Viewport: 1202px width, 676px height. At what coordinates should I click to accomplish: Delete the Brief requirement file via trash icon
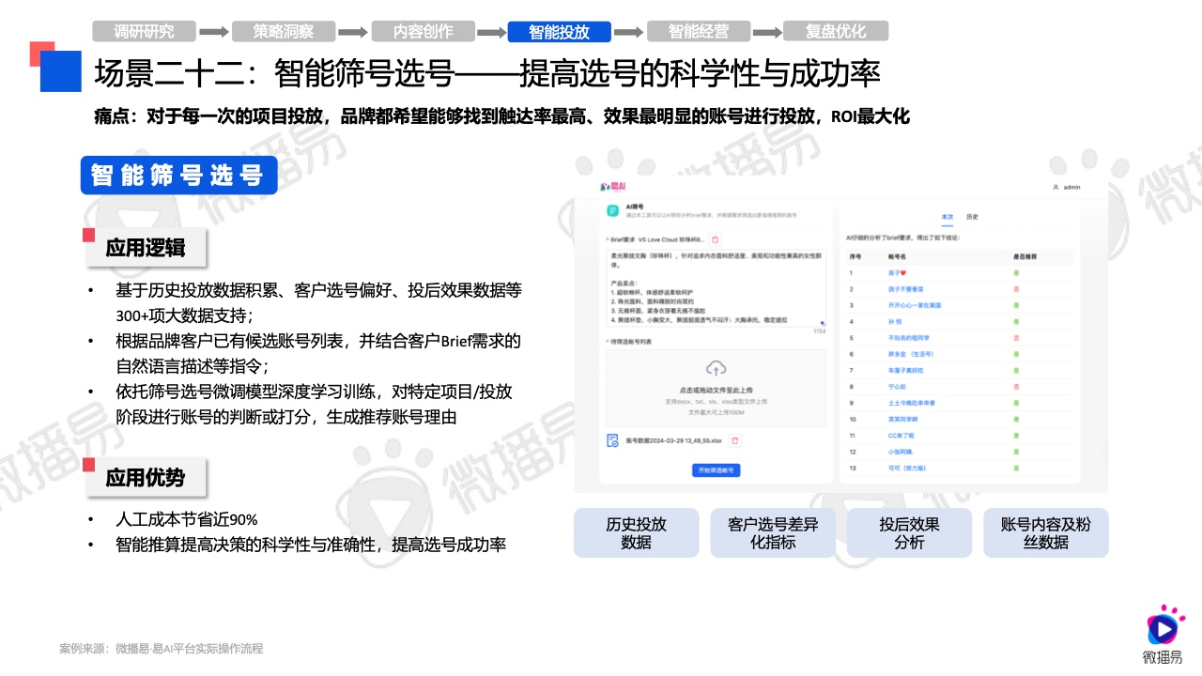pyautogui.click(x=715, y=240)
